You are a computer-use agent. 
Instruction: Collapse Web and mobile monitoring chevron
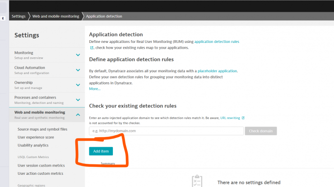click(x=78, y=115)
